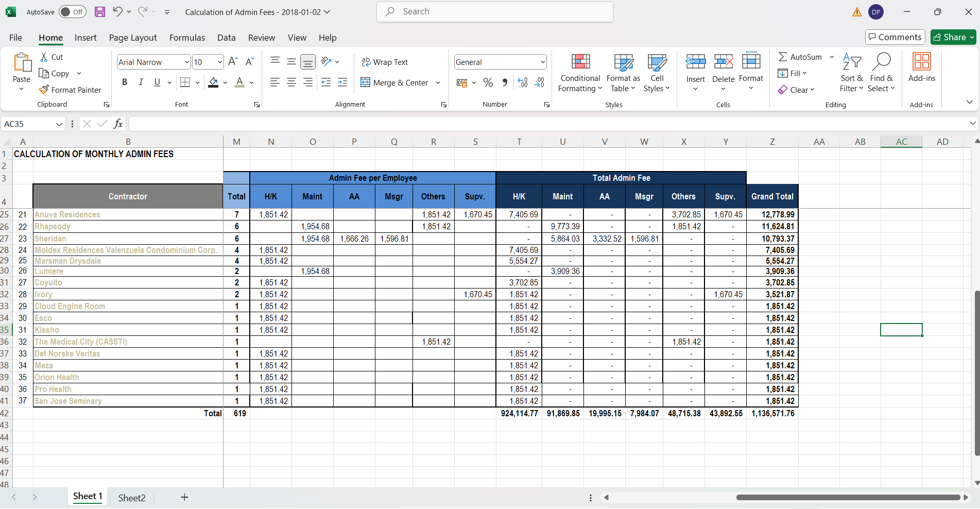980x509 pixels.
Task: Click Decrease Decimal icon
Action: [x=539, y=82]
